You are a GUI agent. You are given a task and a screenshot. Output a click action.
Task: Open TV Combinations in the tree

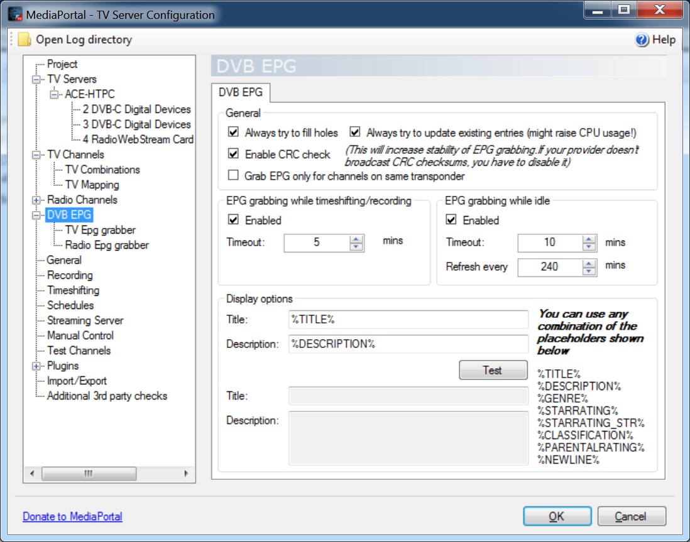coord(102,170)
